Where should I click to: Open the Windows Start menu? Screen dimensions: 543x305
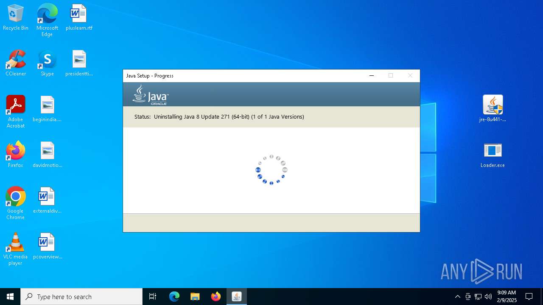10,297
